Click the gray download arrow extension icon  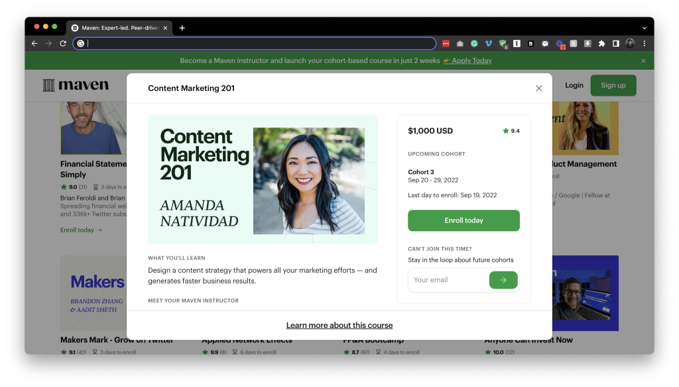click(587, 43)
